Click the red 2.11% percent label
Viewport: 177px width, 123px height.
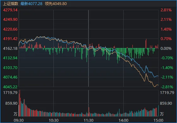click(x=166, y=20)
